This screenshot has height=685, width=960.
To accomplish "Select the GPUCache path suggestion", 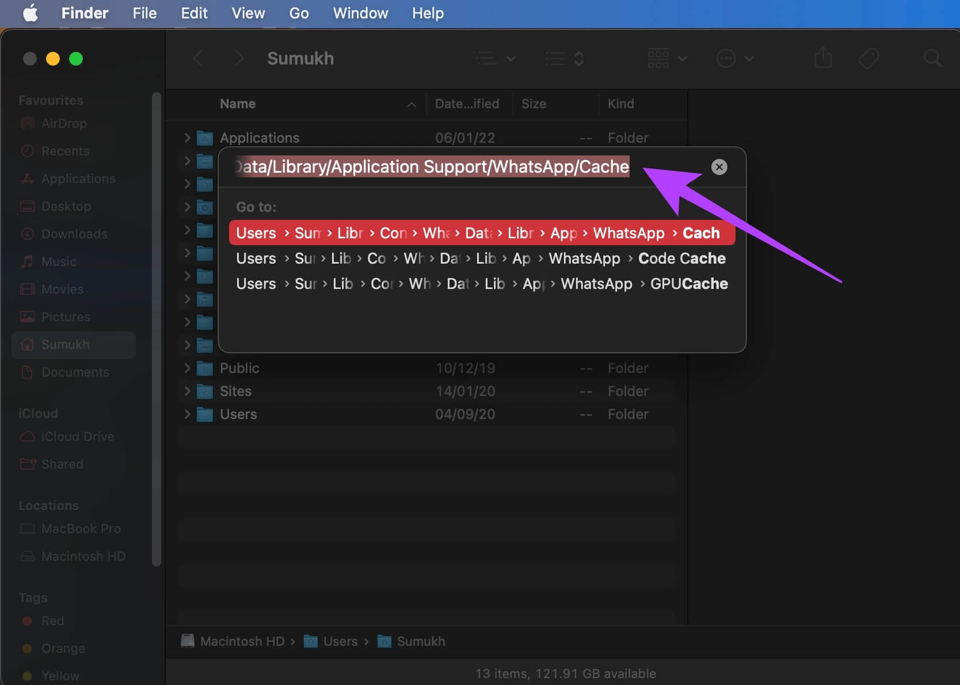I will click(481, 284).
